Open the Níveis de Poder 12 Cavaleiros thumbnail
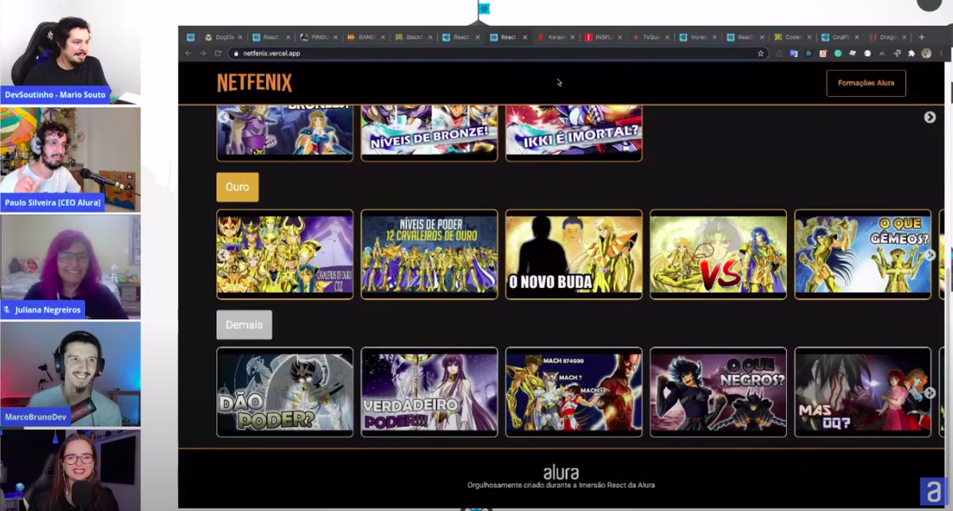 pyautogui.click(x=430, y=255)
